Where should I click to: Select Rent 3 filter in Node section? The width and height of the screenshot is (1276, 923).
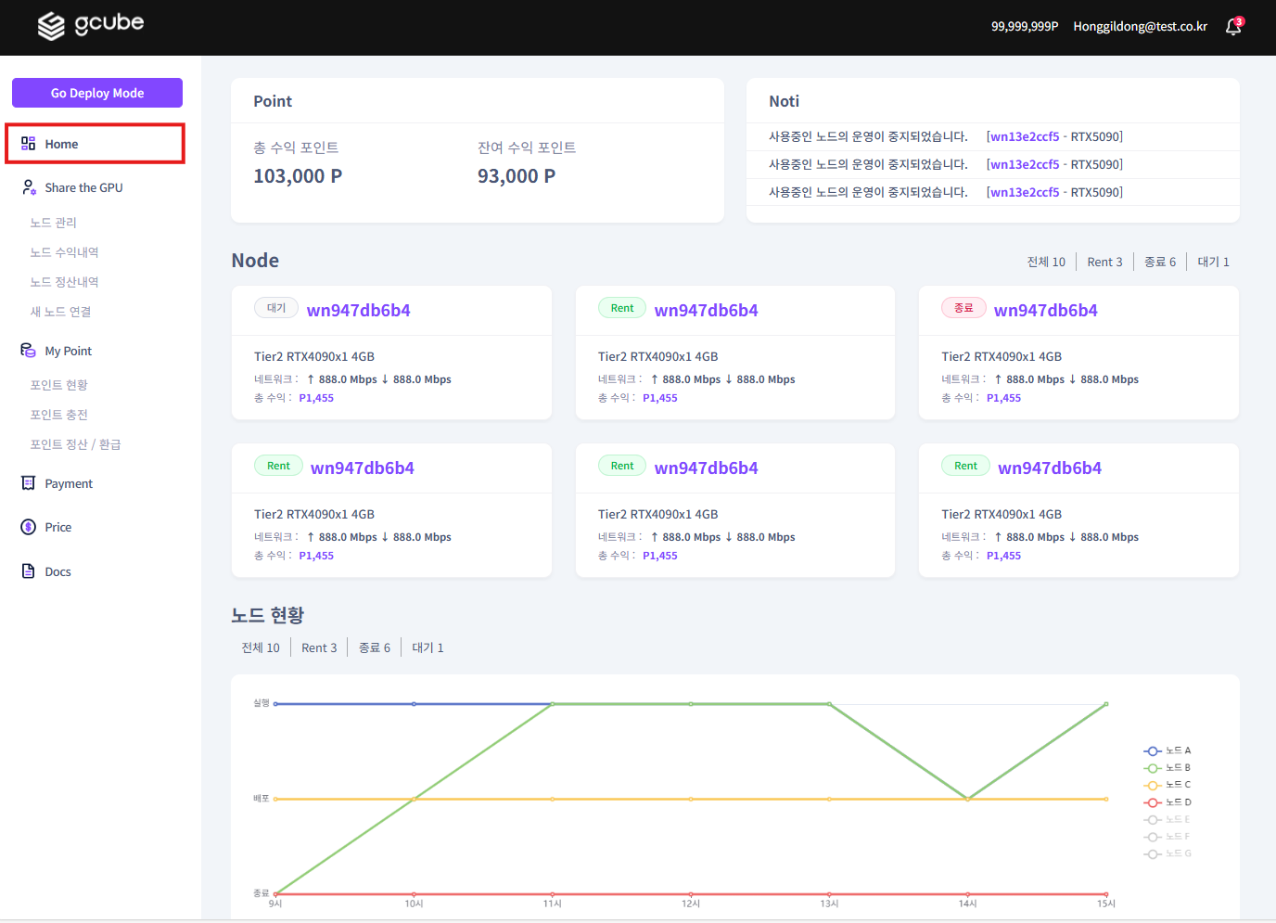(x=1104, y=263)
